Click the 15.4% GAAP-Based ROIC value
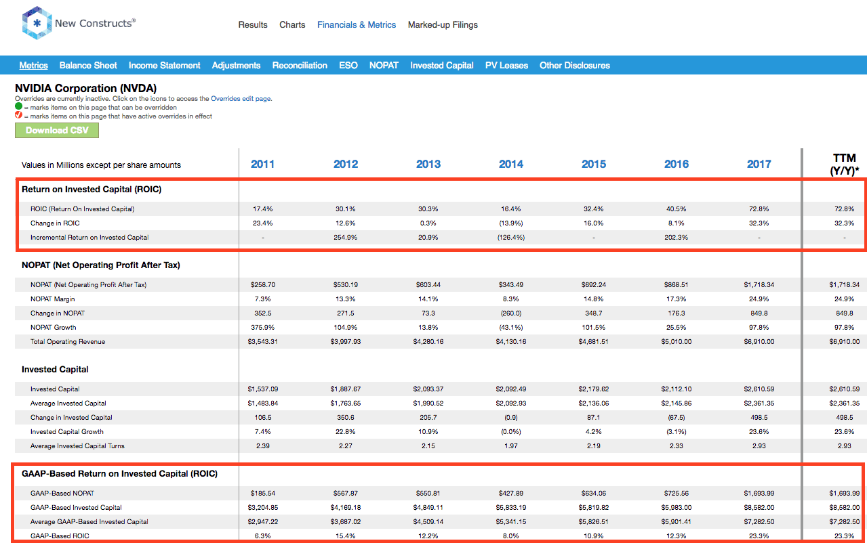 pos(346,536)
